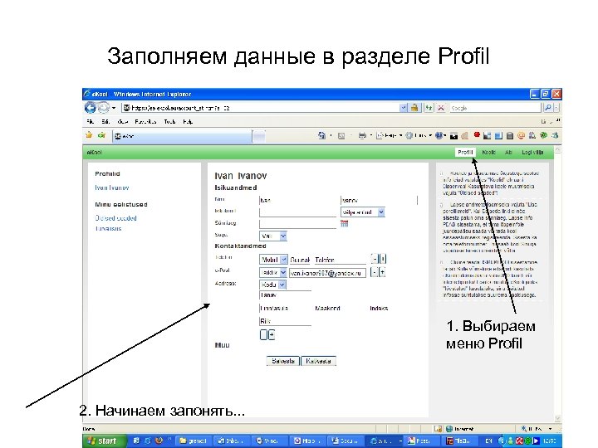The height and width of the screenshot is (448, 598).
Task: Click the red circle toolbar icon
Action: tap(477, 135)
